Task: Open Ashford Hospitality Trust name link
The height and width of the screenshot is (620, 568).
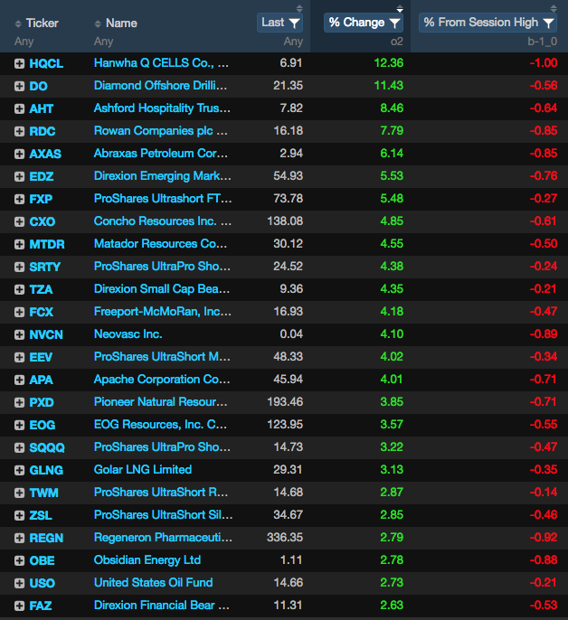Action: 162,108
